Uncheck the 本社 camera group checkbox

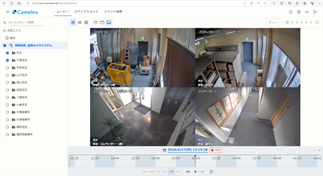8,53
